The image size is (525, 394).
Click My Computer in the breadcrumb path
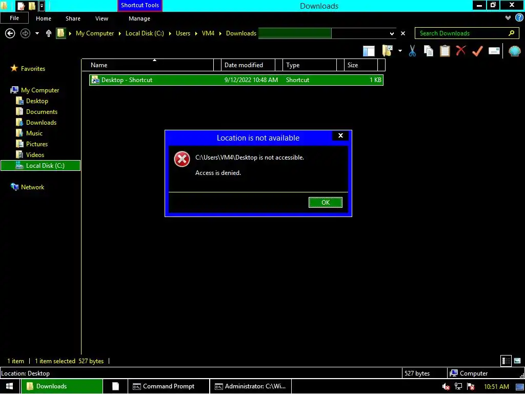[95, 33]
